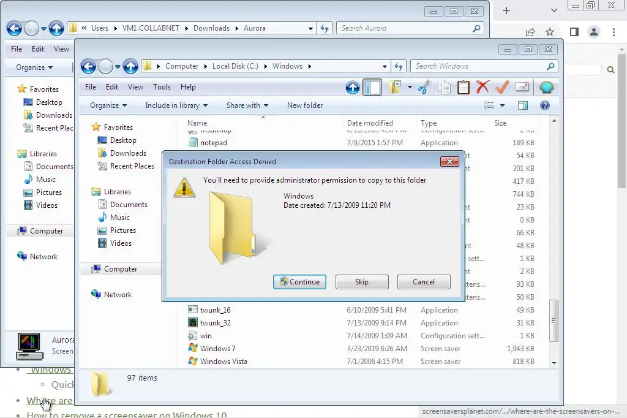The height and width of the screenshot is (418, 627).
Task: Click Cancel in Access Denied dialog
Action: point(424,282)
